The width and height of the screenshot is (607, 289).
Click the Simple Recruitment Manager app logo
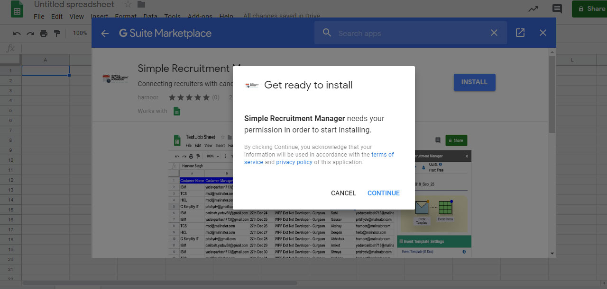(x=115, y=78)
